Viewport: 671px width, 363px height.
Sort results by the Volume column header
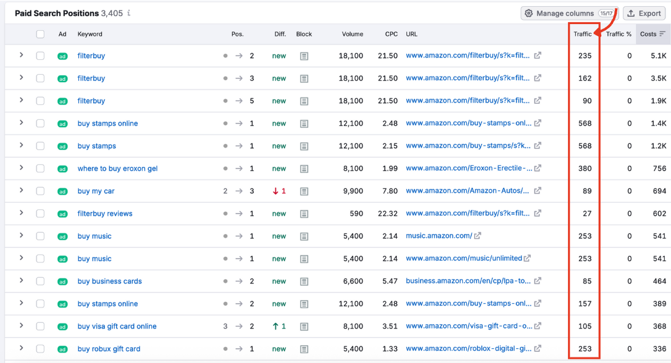tap(352, 34)
